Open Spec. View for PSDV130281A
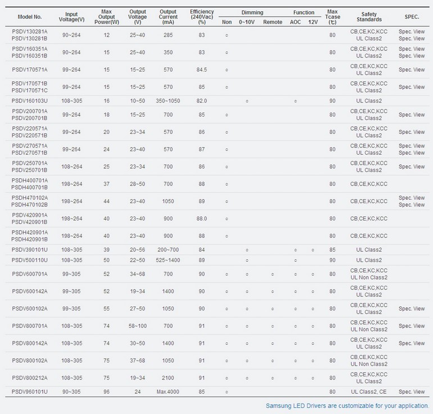The width and height of the screenshot is (433, 414). (412, 31)
